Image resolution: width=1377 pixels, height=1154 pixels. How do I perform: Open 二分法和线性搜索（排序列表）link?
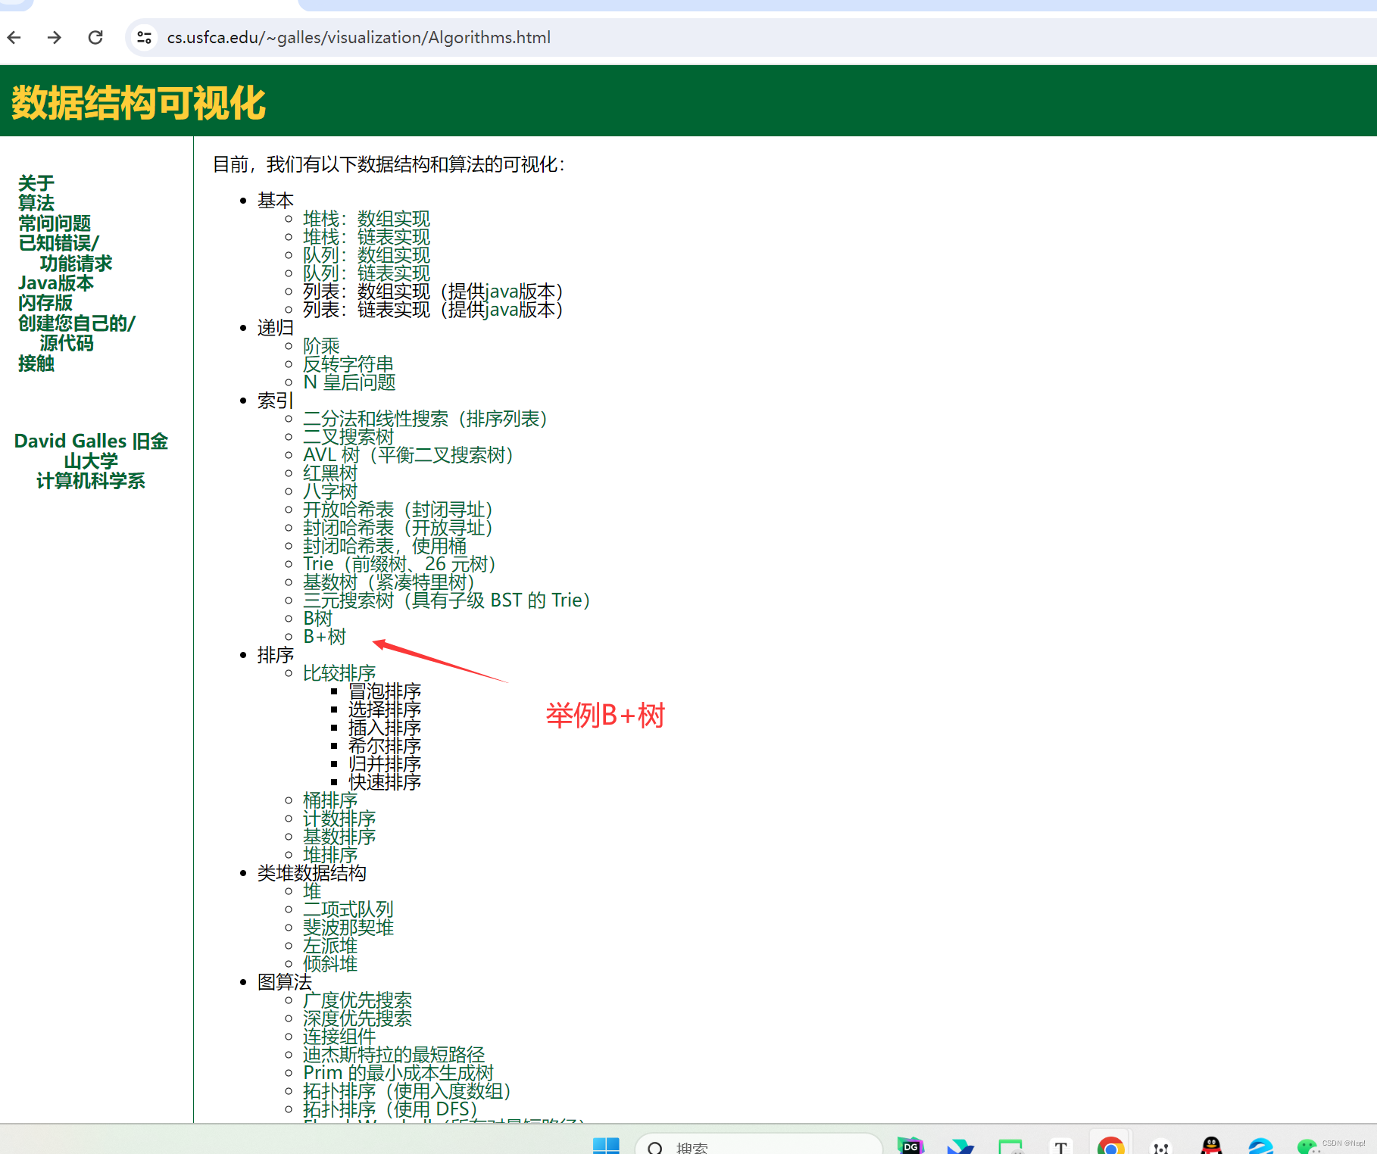click(425, 419)
